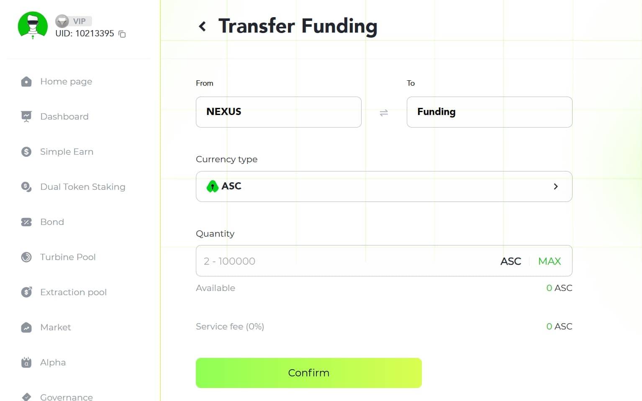Click the swap direction arrows icon
642x401 pixels.
pyautogui.click(x=384, y=112)
